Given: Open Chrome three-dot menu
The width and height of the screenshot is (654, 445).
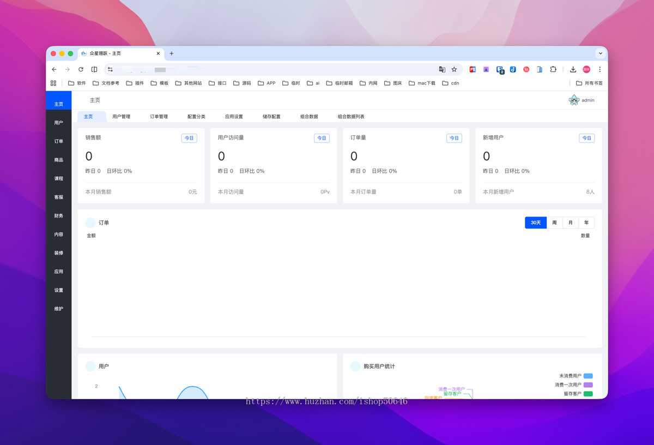Looking at the screenshot, I should click(x=599, y=70).
